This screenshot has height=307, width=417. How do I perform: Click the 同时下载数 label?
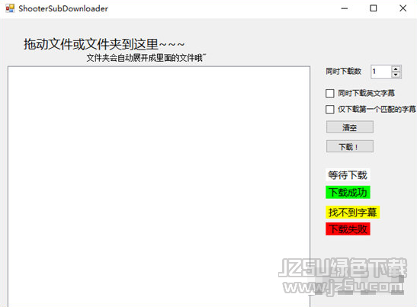pyautogui.click(x=343, y=72)
